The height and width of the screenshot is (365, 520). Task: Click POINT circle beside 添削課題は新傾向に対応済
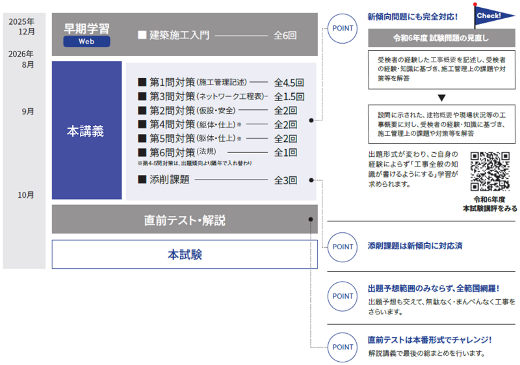pyautogui.click(x=343, y=247)
